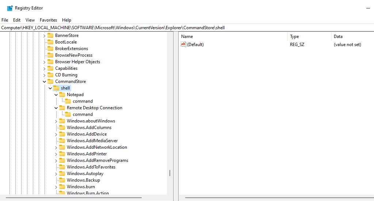The height and width of the screenshot is (201, 374).
Task: Expand Windows.AddRemovePrograms key
Action: coord(56,161)
